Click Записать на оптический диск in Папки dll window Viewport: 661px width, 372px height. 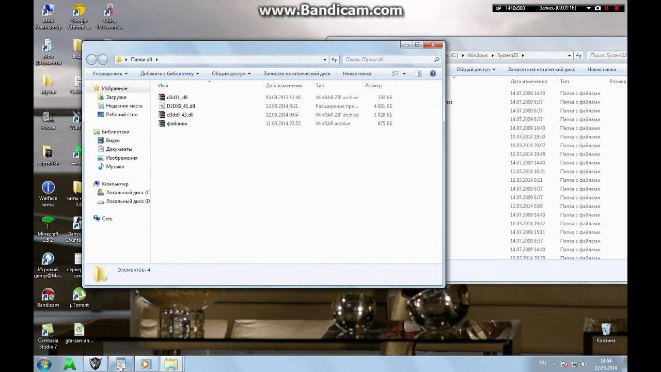click(297, 73)
